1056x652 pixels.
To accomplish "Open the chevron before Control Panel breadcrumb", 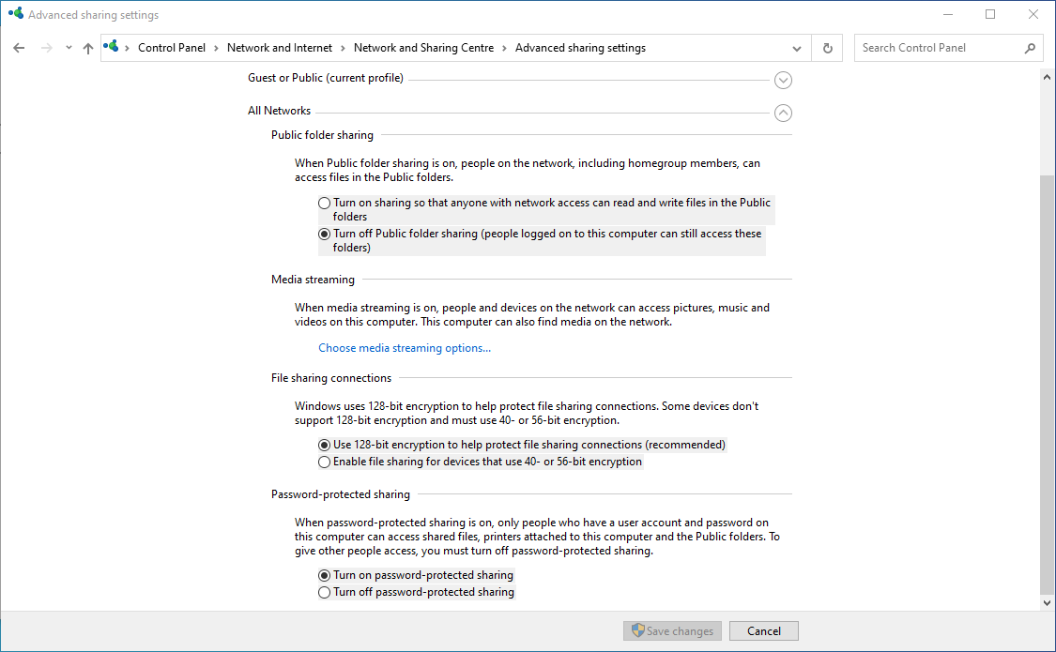I will coord(128,48).
